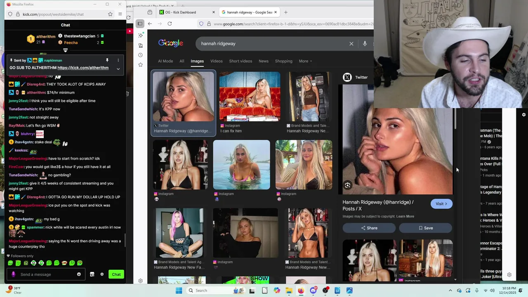528x297 pixels.
Task: Open the Kick popout hamburger menu
Action: coord(120,14)
